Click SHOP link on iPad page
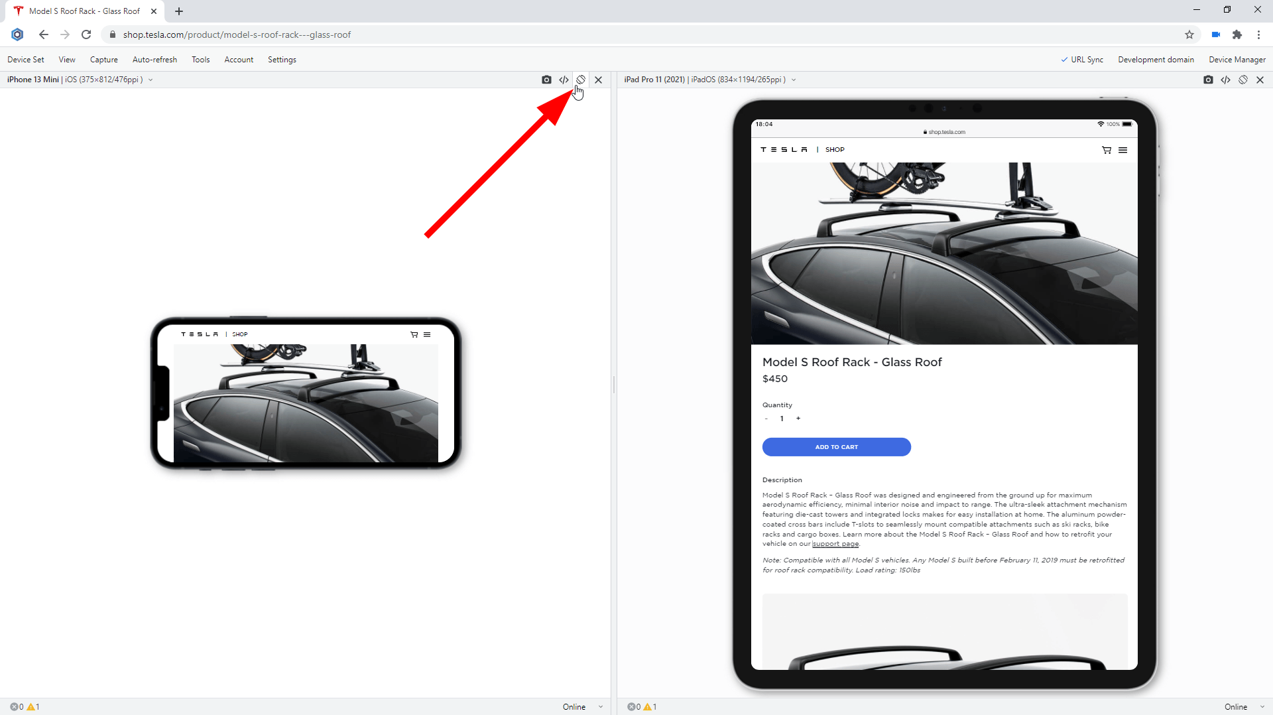This screenshot has width=1273, height=715. click(835, 150)
